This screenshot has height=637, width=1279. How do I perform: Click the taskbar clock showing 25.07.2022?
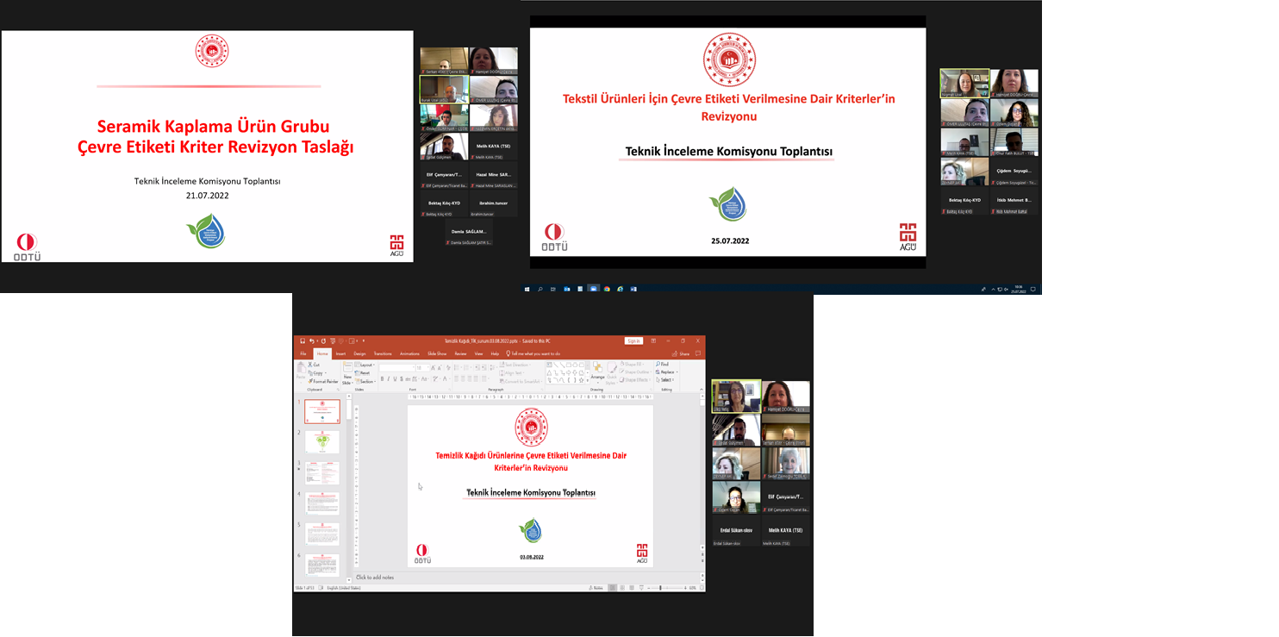1018,289
